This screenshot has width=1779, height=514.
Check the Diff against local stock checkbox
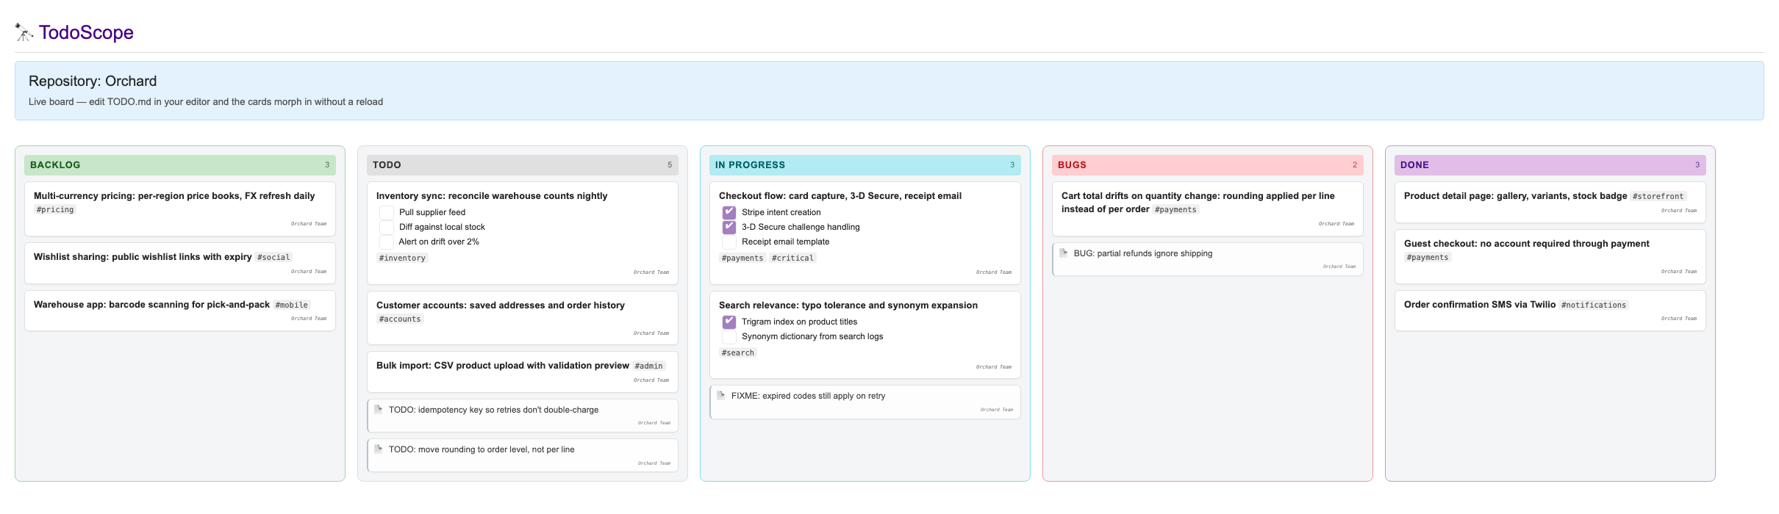387,227
